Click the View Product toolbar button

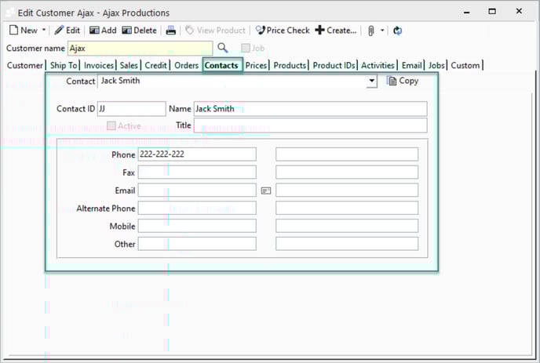pos(215,31)
